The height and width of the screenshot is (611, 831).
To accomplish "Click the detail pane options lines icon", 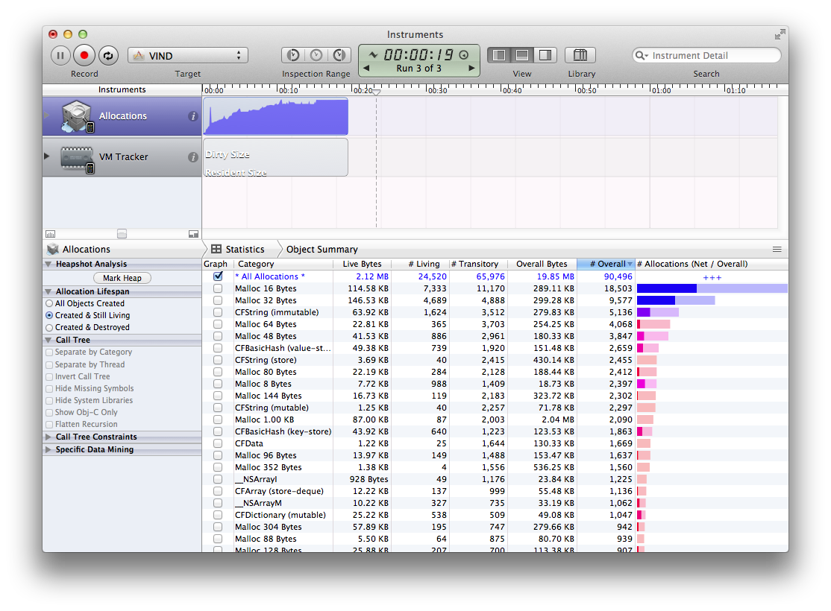I will point(777,250).
